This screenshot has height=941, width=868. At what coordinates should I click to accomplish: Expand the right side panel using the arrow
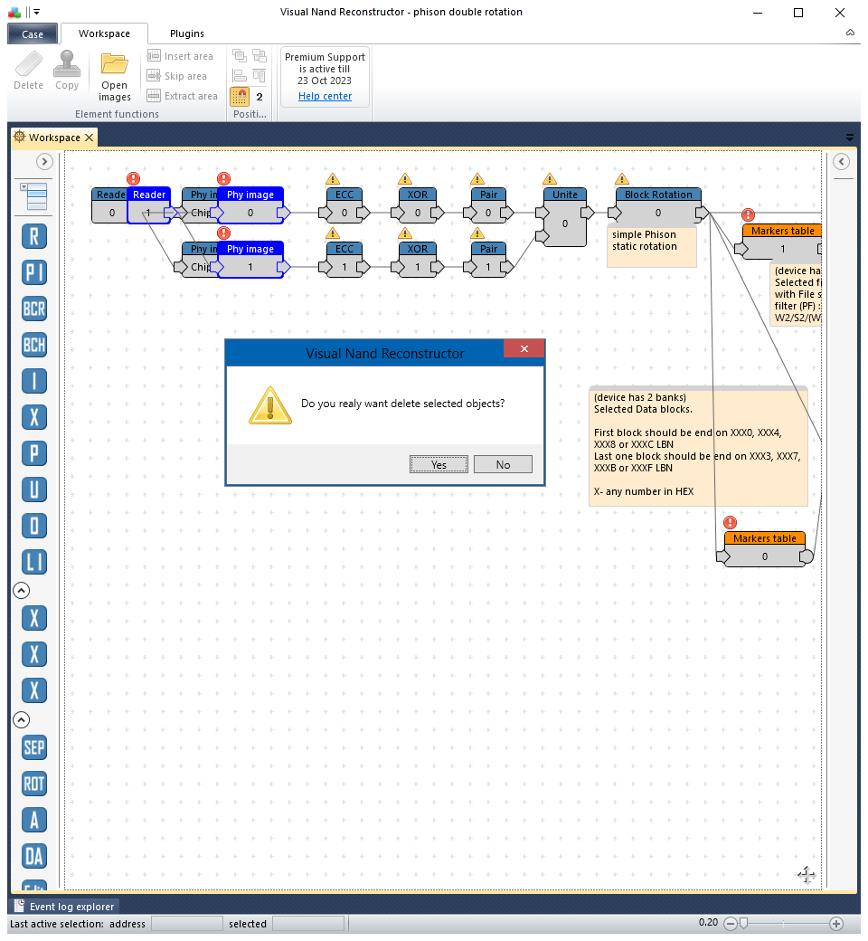tap(842, 161)
